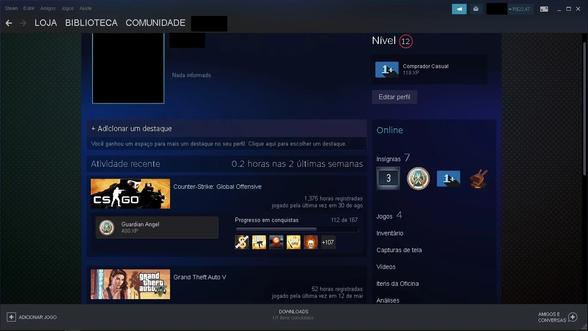Click the '52 horas registradas' text
This screenshot has height=331, width=588.
(x=337, y=289)
